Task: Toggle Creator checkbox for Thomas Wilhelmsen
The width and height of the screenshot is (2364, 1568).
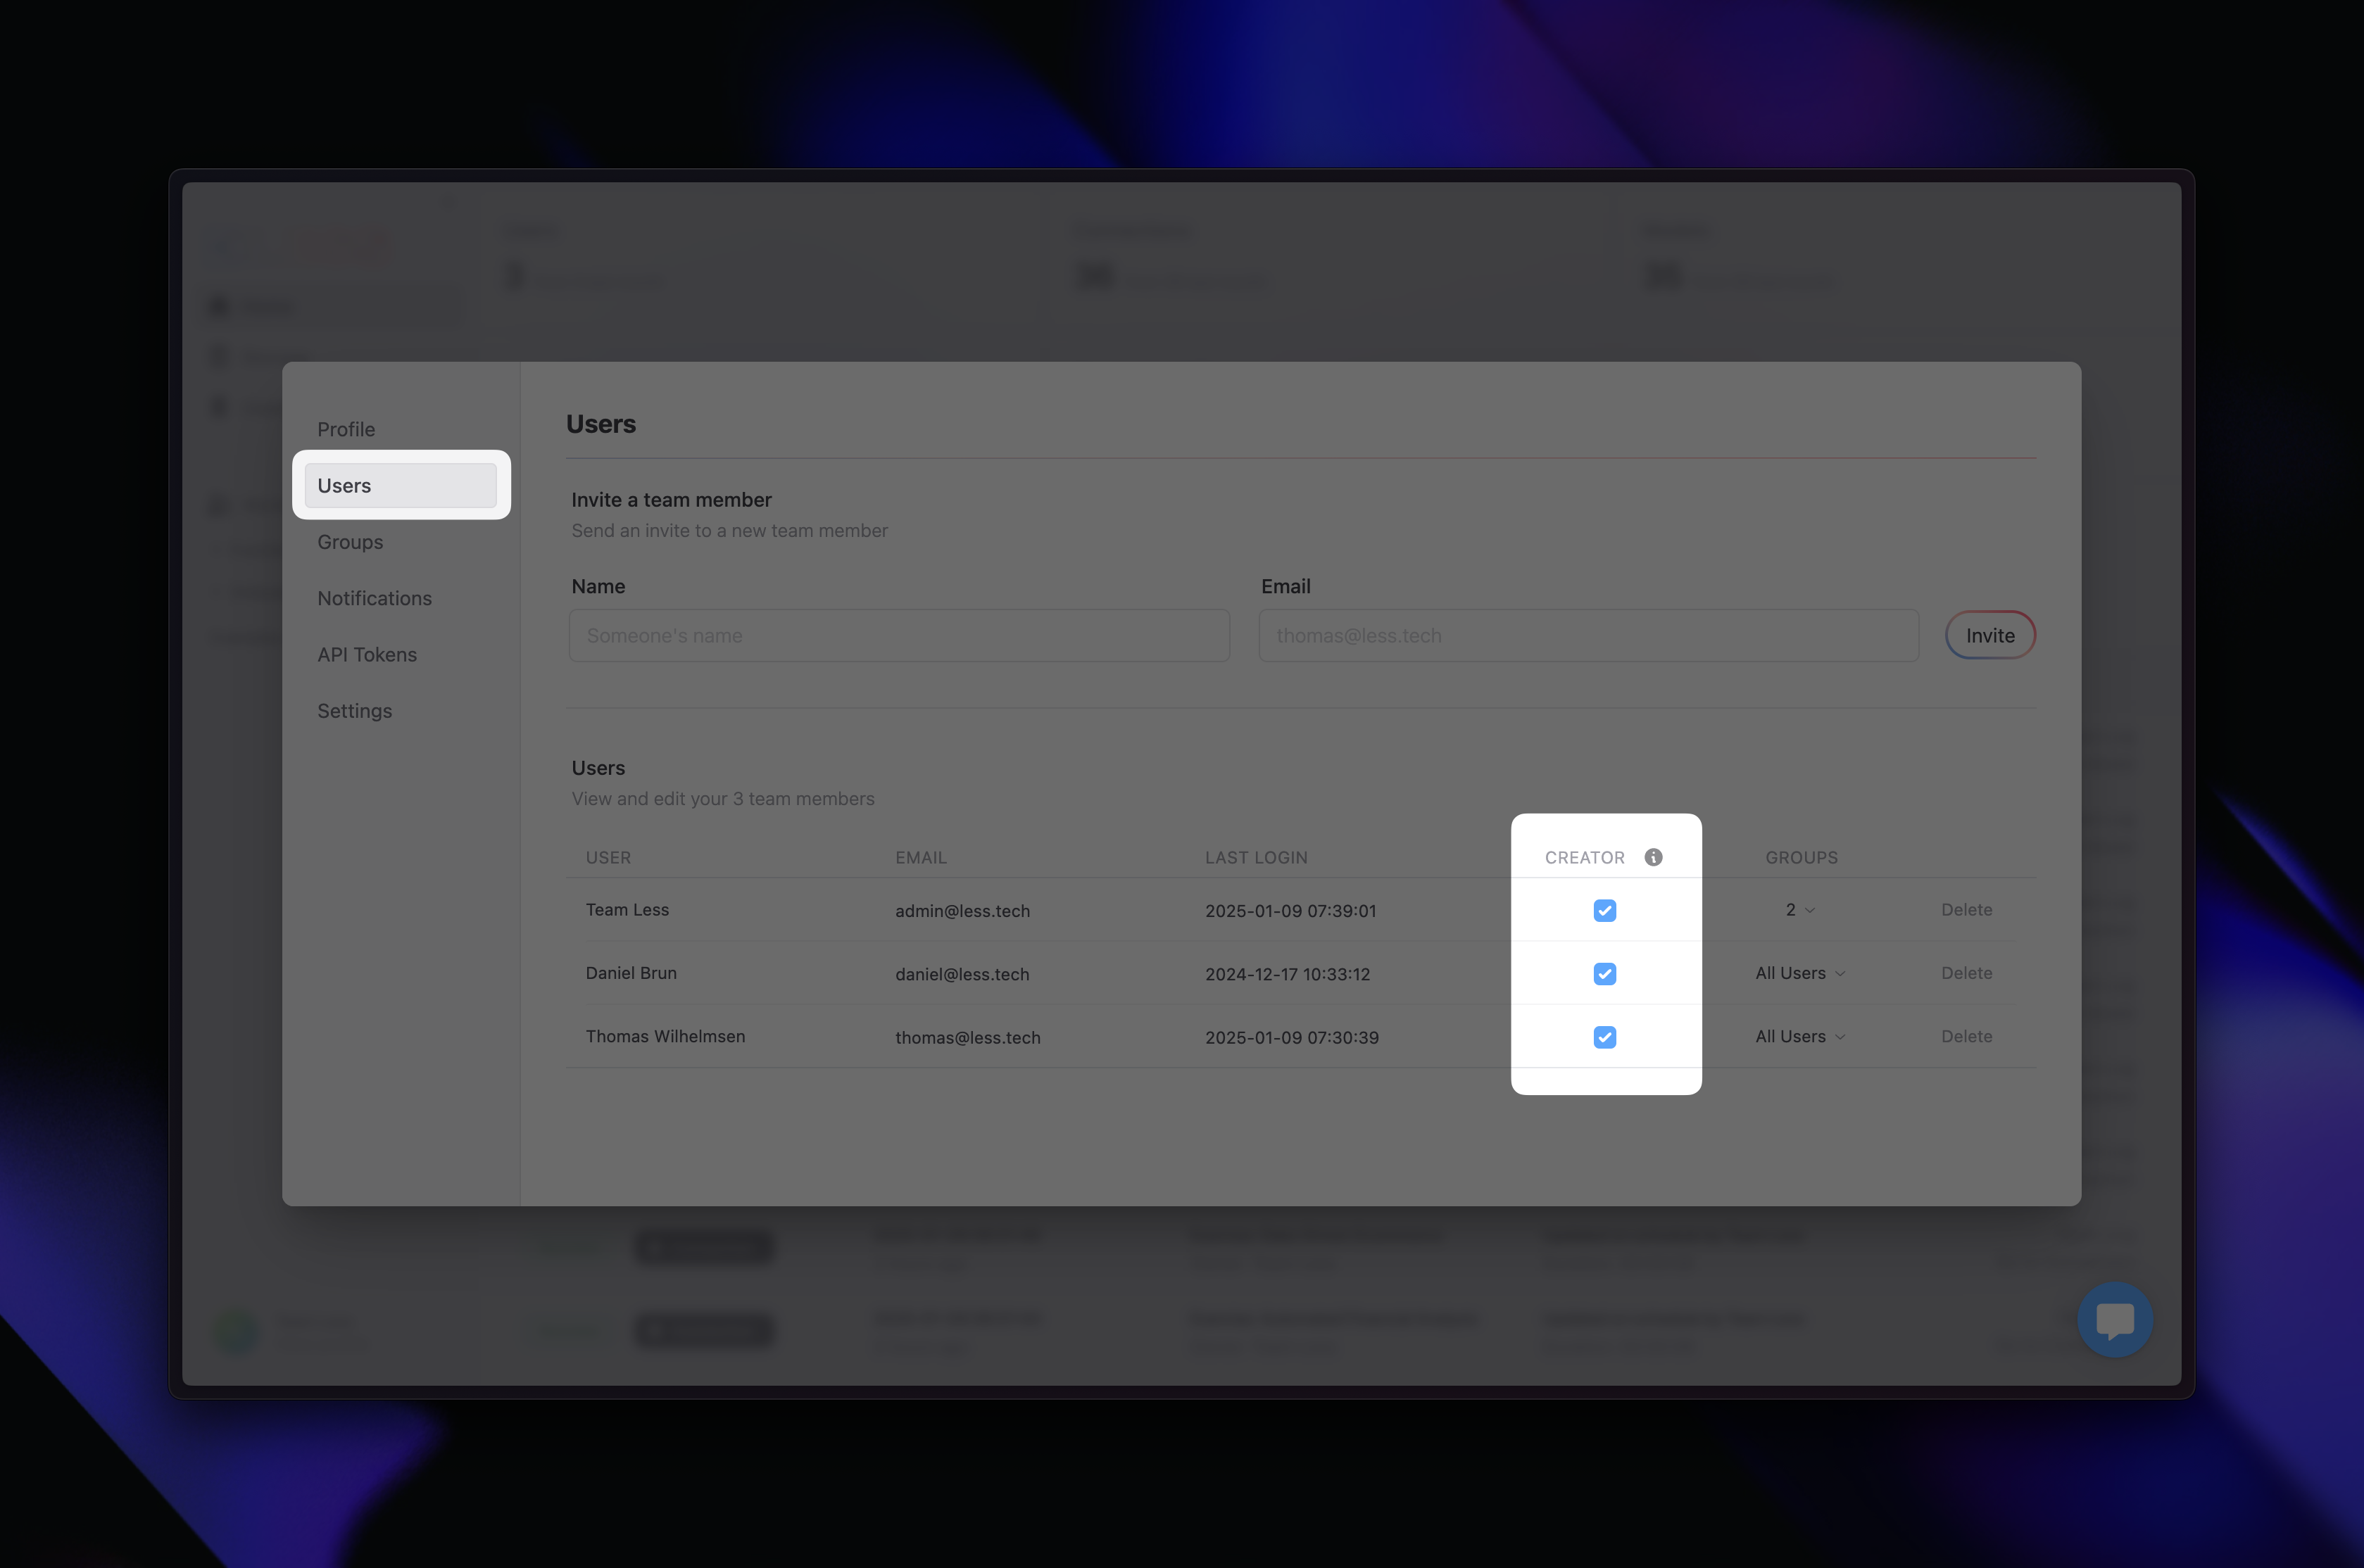Action: [x=1604, y=1037]
